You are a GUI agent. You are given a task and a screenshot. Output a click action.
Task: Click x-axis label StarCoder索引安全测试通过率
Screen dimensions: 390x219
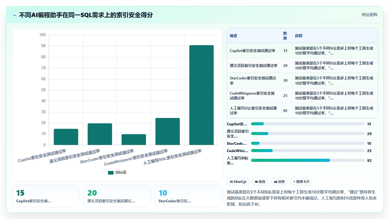point(107,156)
